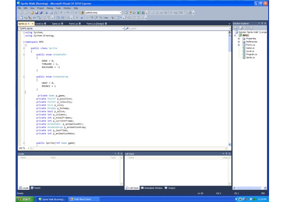
Task: Click Find in Files icon beside palette.bmp box
Action: tap(82, 13)
